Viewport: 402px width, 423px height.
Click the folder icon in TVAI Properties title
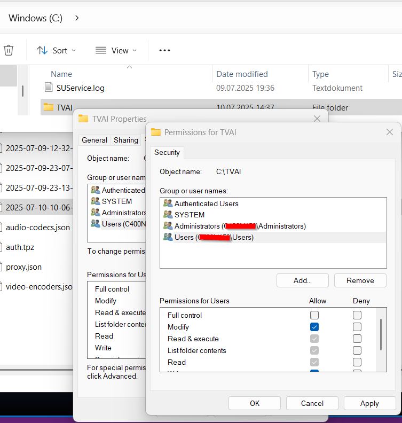(x=83, y=119)
